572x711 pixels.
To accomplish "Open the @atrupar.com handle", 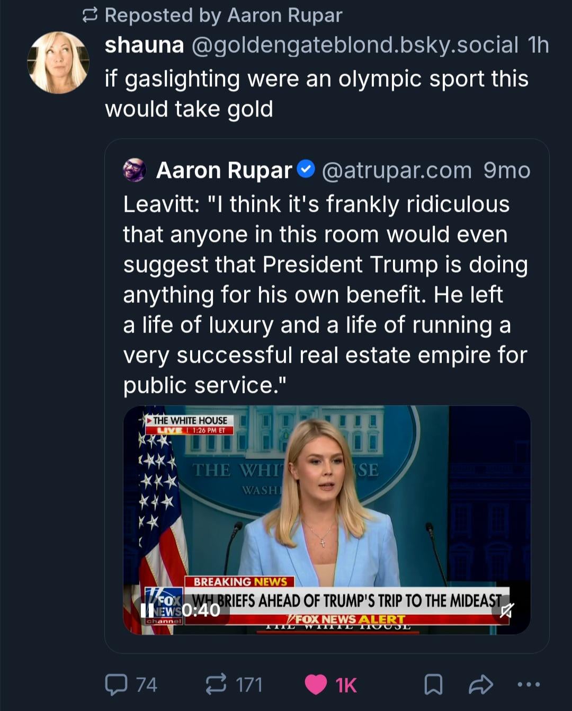I will coord(397,170).
